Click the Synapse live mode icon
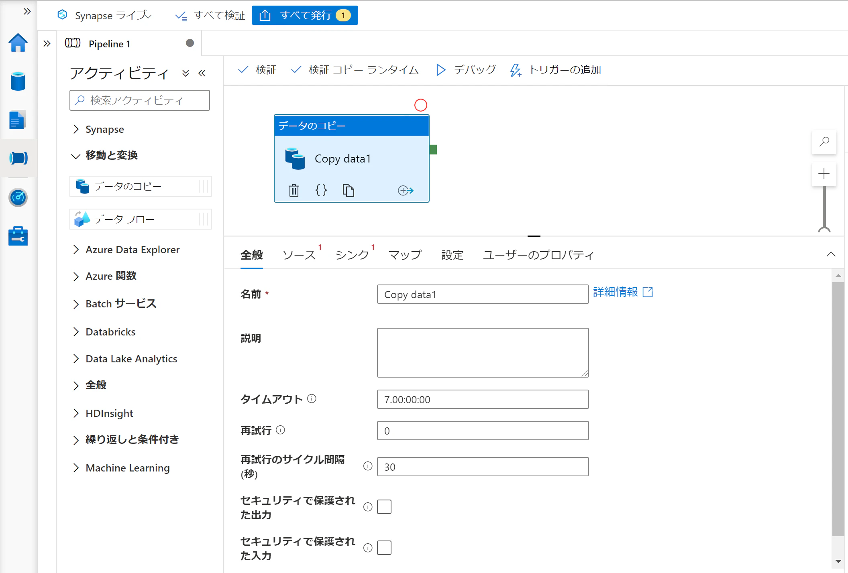The image size is (848, 573). (62, 15)
